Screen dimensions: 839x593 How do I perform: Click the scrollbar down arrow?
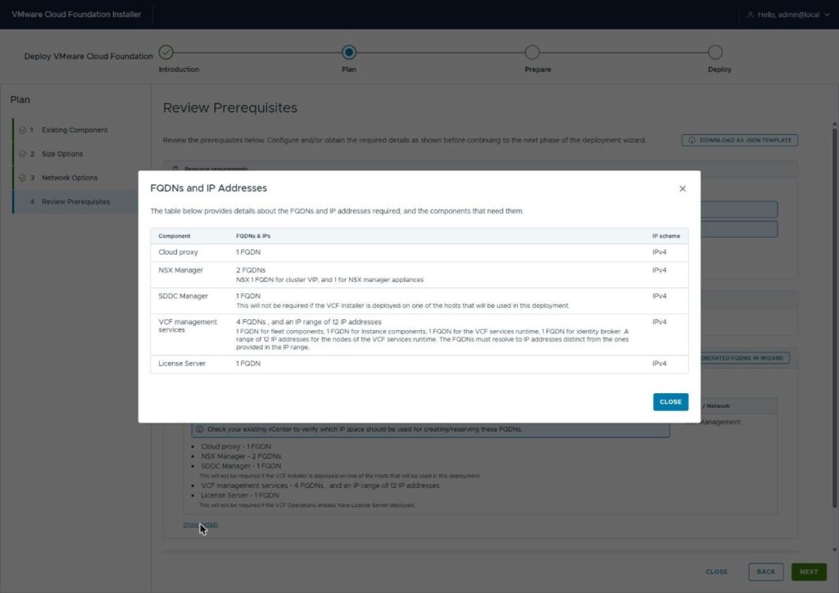[x=834, y=550]
